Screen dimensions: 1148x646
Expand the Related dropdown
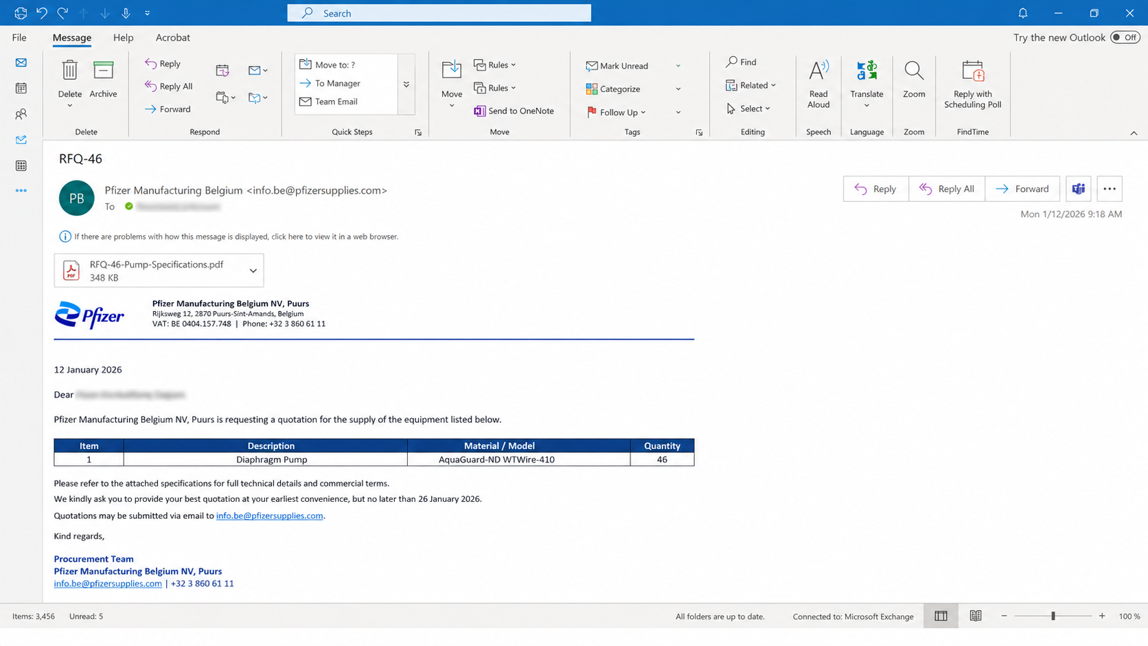click(773, 85)
